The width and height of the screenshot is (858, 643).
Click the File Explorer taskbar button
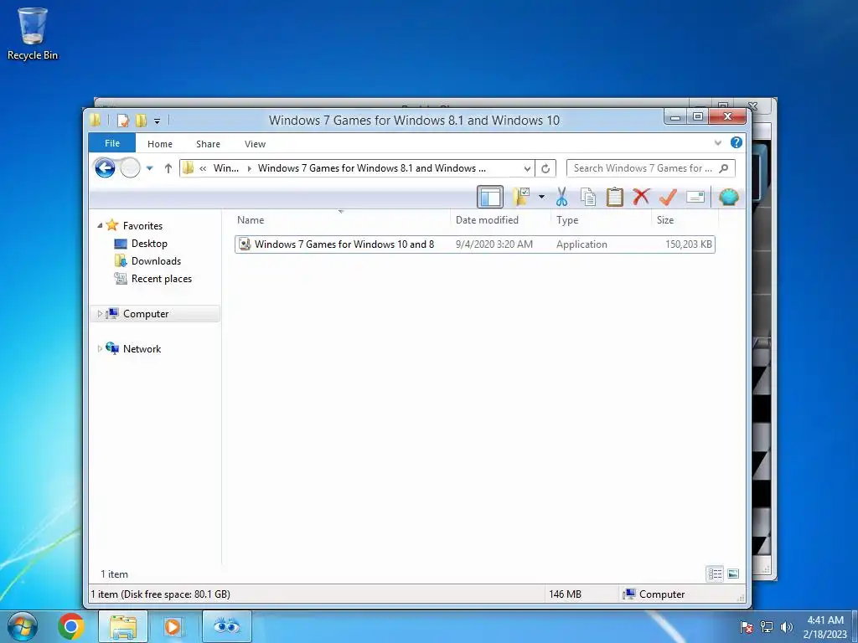pyautogui.click(x=123, y=626)
